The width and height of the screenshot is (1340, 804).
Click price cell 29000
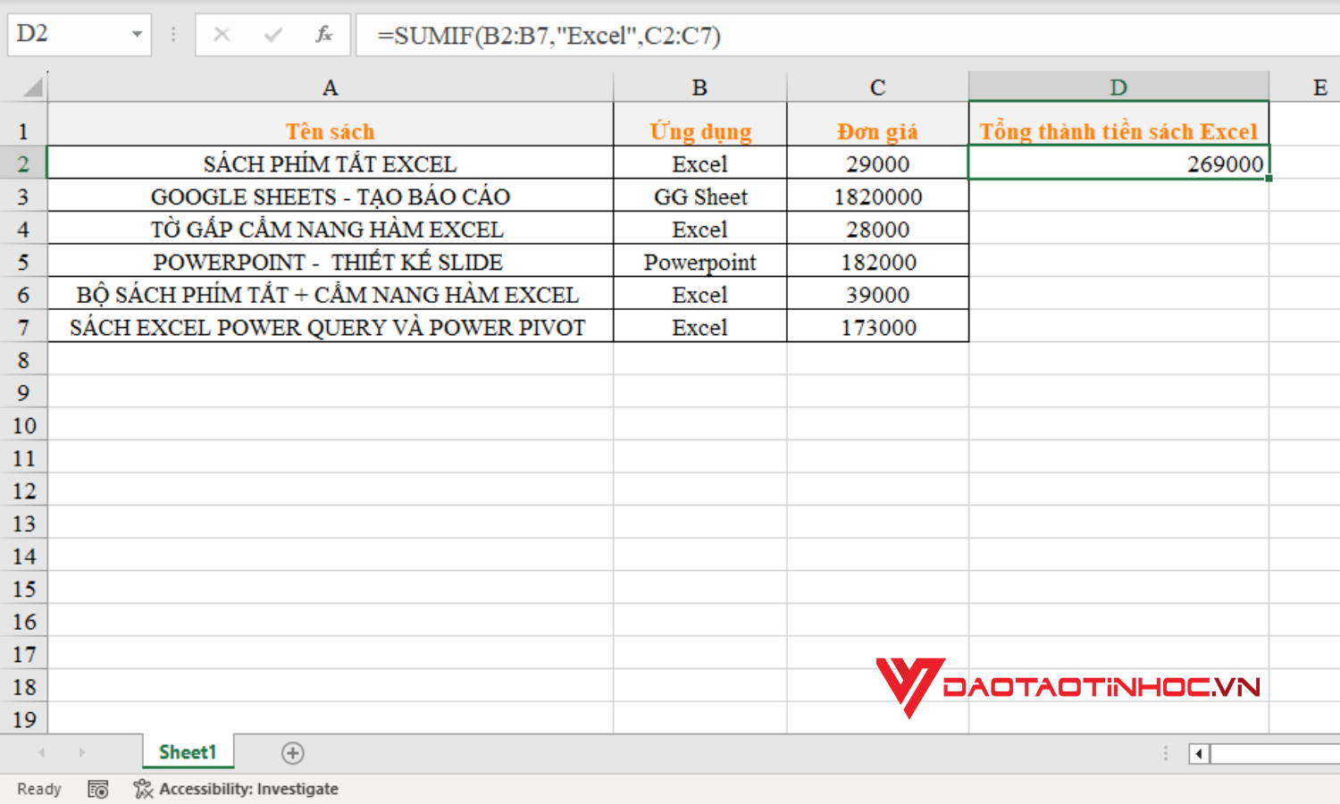coord(878,163)
